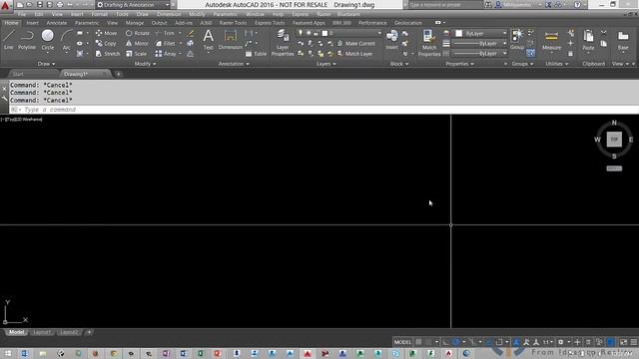Viewport: 639px width, 359px height.
Task: Click Match Layer button
Action: 355,53
